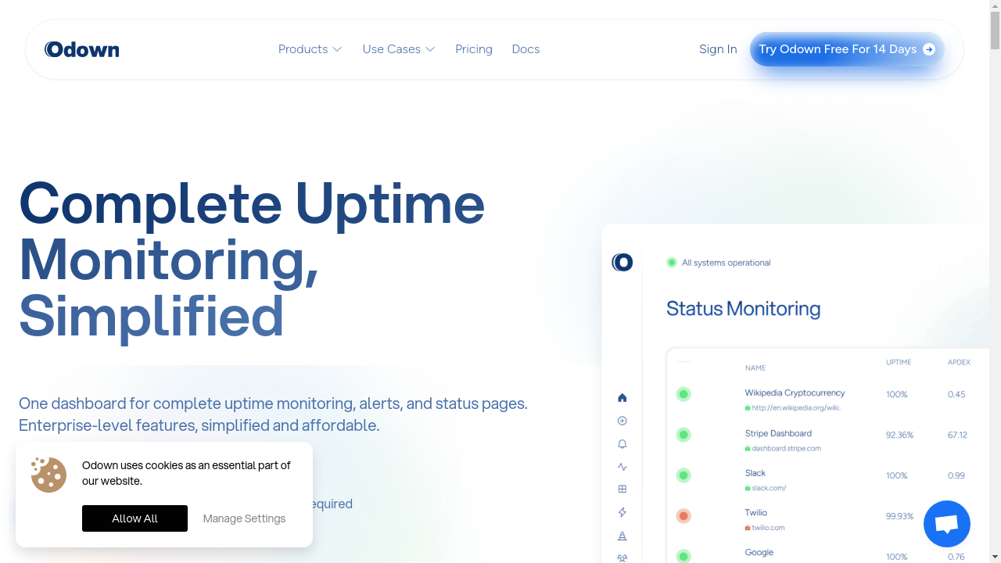Click the home icon in the dashboard sidebar
The image size is (1001, 563).
(x=622, y=397)
